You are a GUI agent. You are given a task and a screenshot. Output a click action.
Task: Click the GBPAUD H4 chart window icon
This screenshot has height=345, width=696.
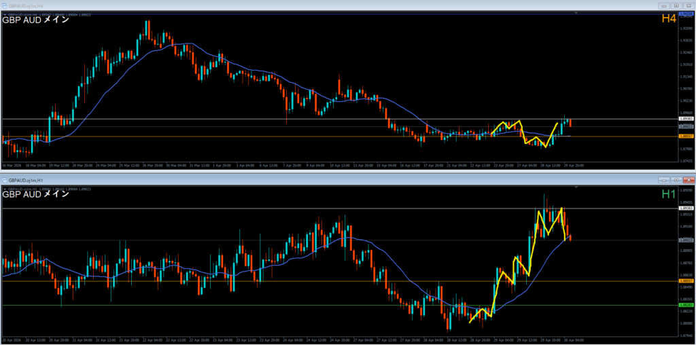(4, 5)
